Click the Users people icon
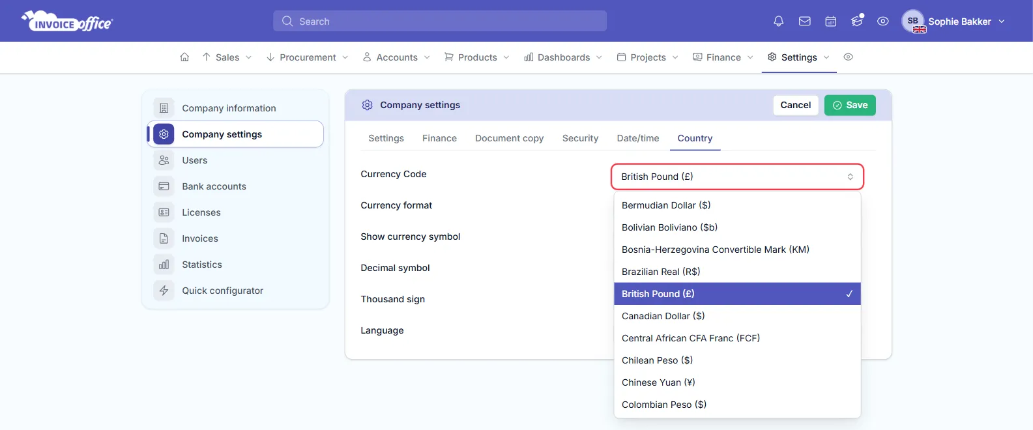 164,160
